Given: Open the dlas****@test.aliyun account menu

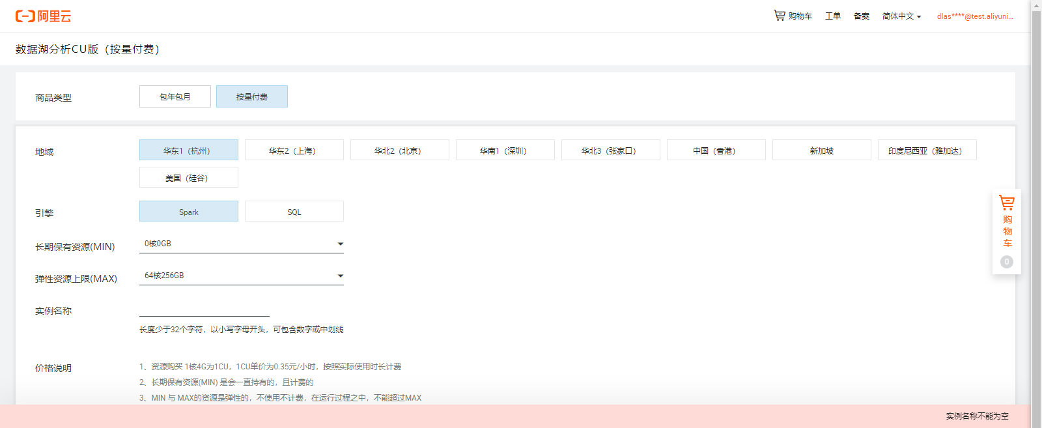Looking at the screenshot, I should 975,16.
